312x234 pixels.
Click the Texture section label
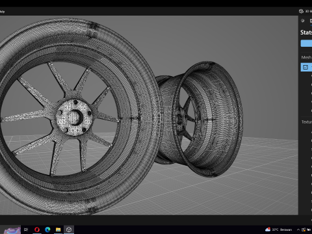(x=307, y=122)
